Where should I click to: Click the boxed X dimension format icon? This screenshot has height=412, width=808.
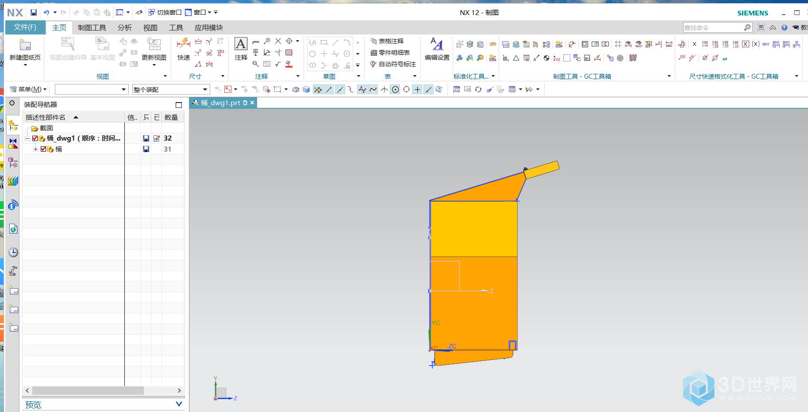click(x=746, y=44)
